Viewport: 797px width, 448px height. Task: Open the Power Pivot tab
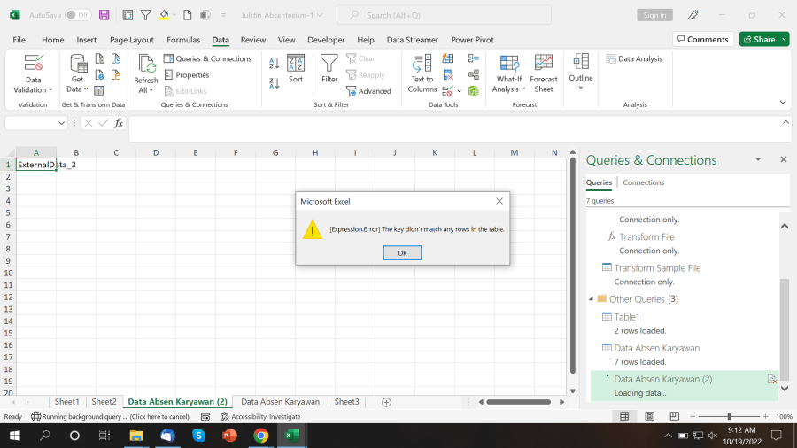(472, 40)
